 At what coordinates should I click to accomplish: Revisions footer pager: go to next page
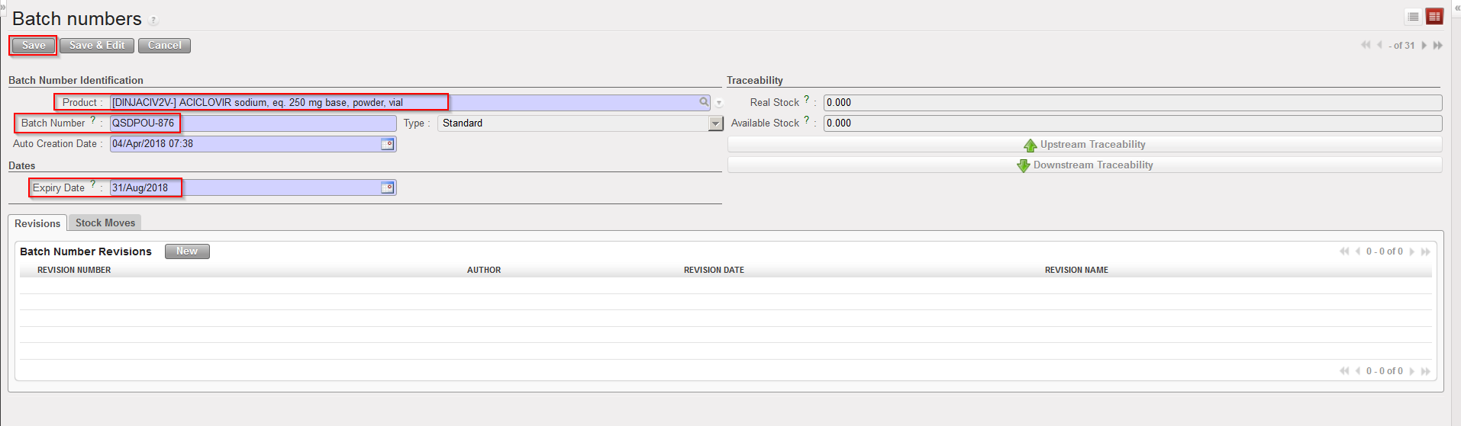[1411, 371]
